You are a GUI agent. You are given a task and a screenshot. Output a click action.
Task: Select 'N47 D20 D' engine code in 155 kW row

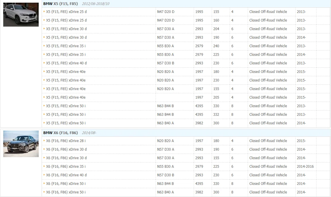click(166, 12)
